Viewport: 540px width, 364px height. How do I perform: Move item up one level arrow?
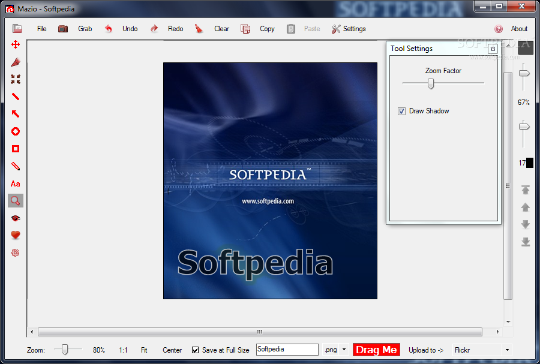tap(525, 207)
